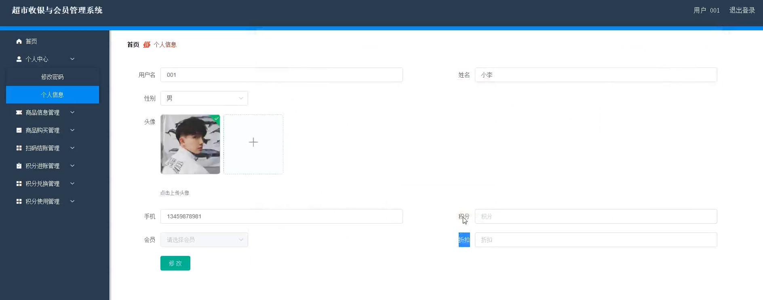
Task: Expand the 积分进账管理 chevron
Action: pos(72,166)
